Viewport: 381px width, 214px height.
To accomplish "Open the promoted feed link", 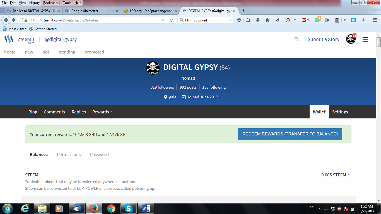I will 94,52.
